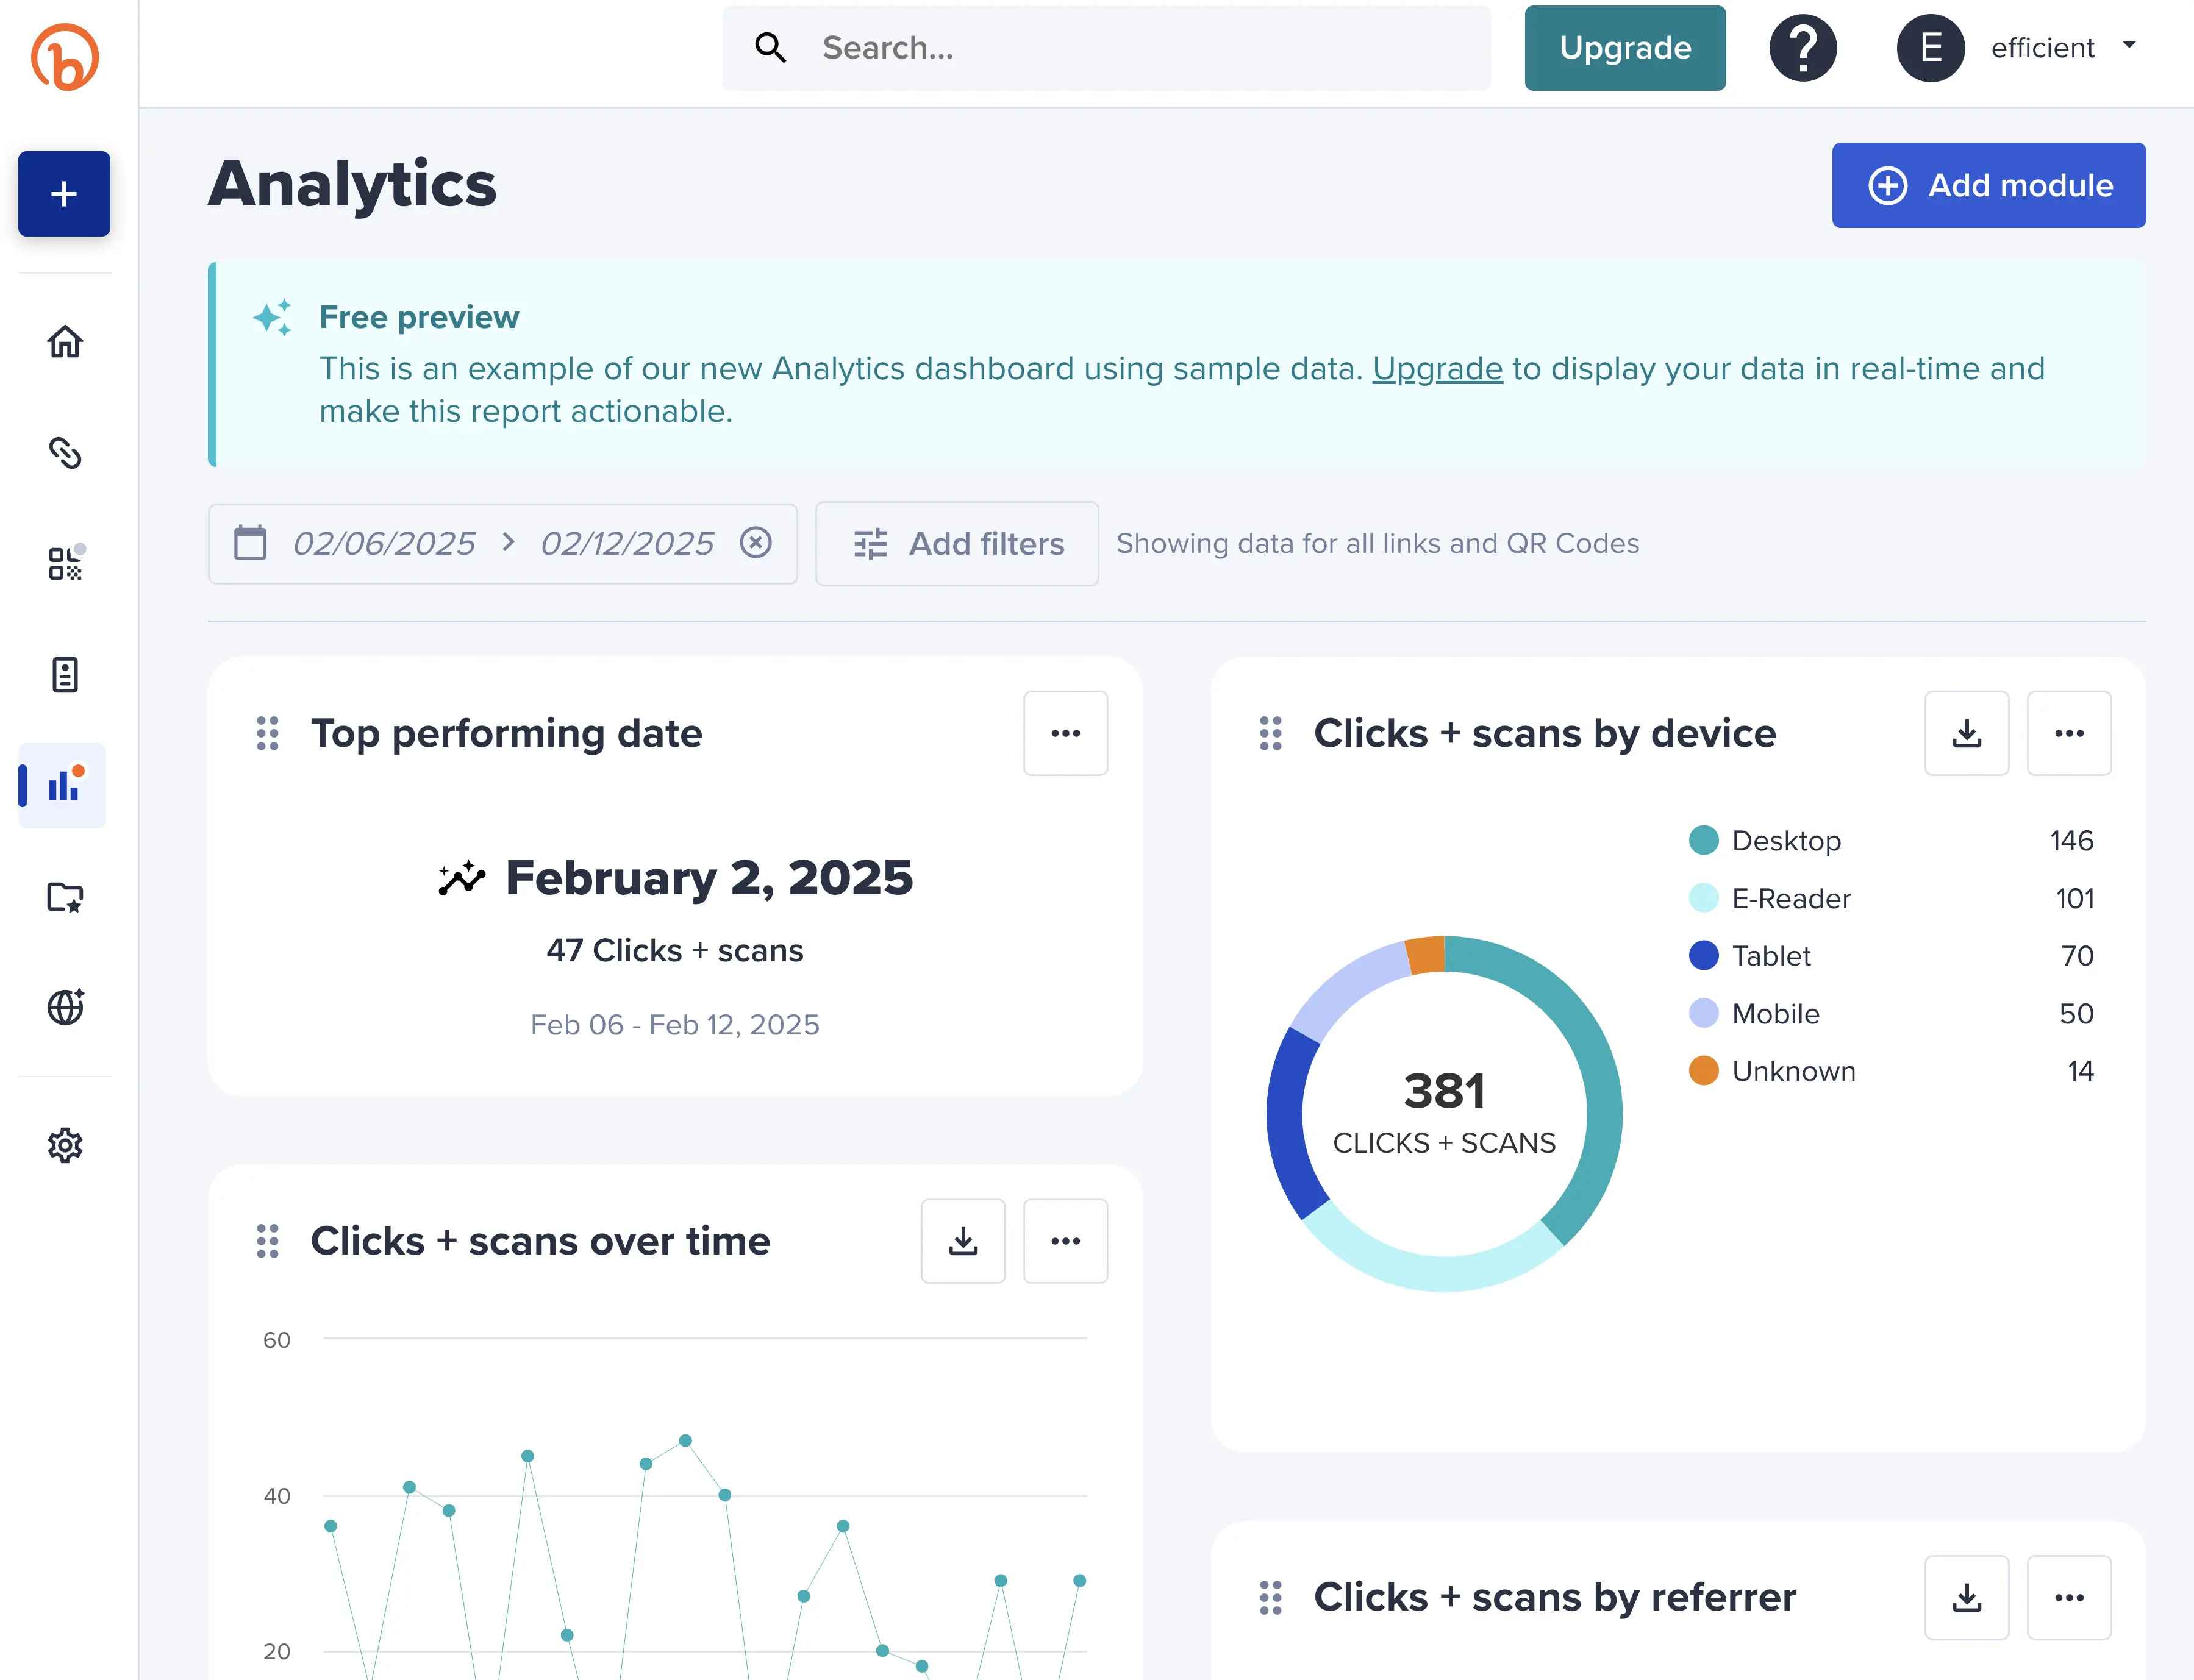The height and width of the screenshot is (1680, 2194).
Task: Clear the selected date range
Action: 756,543
